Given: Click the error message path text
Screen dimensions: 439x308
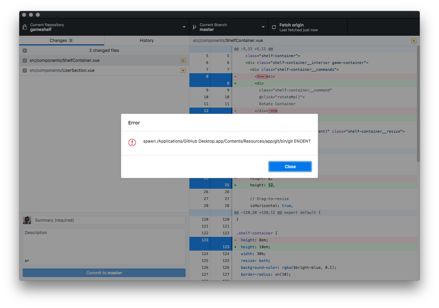Looking at the screenshot, I should [227, 141].
